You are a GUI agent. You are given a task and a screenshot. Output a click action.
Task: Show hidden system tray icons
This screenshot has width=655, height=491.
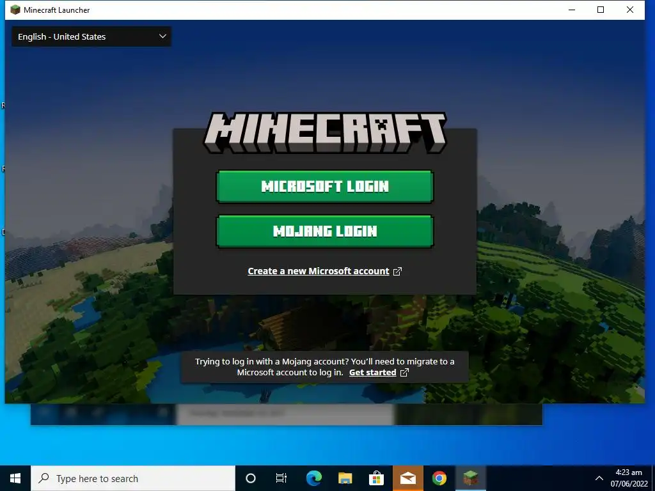(599, 478)
